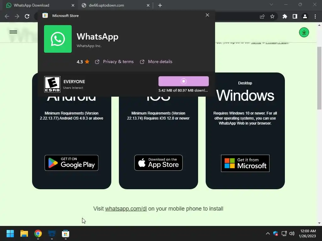This screenshot has width=322, height=241.
Task: Open the Chrome profile icon
Action: pyautogui.click(x=305, y=16)
